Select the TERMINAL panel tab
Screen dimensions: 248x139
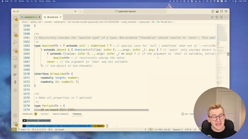77,114
